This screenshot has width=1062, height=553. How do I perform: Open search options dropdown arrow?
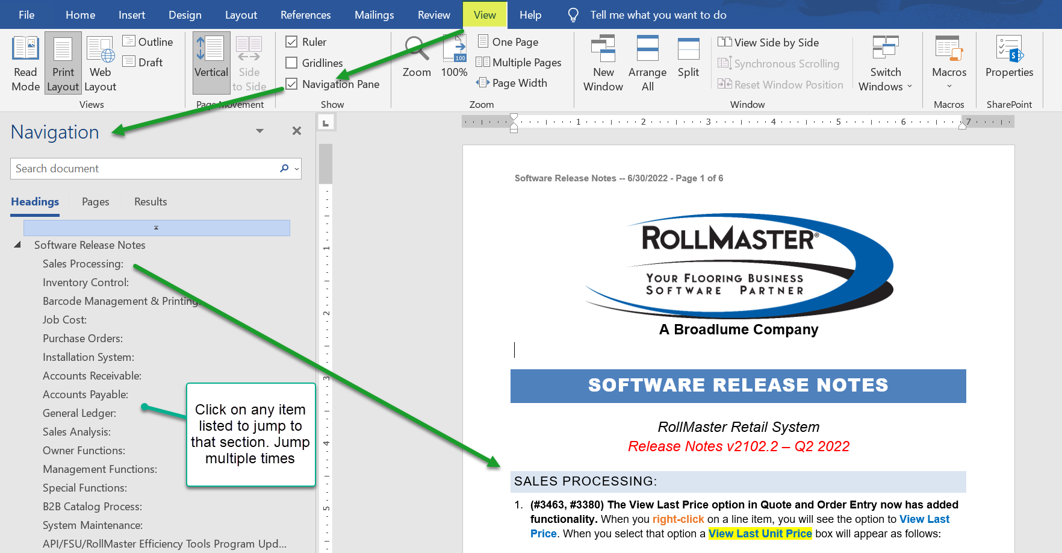coord(297,169)
